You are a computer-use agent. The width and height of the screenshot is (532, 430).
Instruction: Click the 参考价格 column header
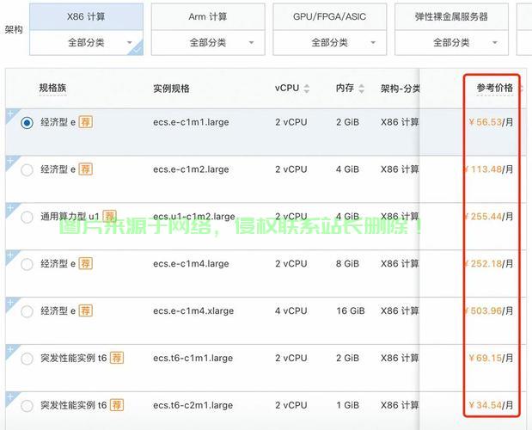point(495,89)
